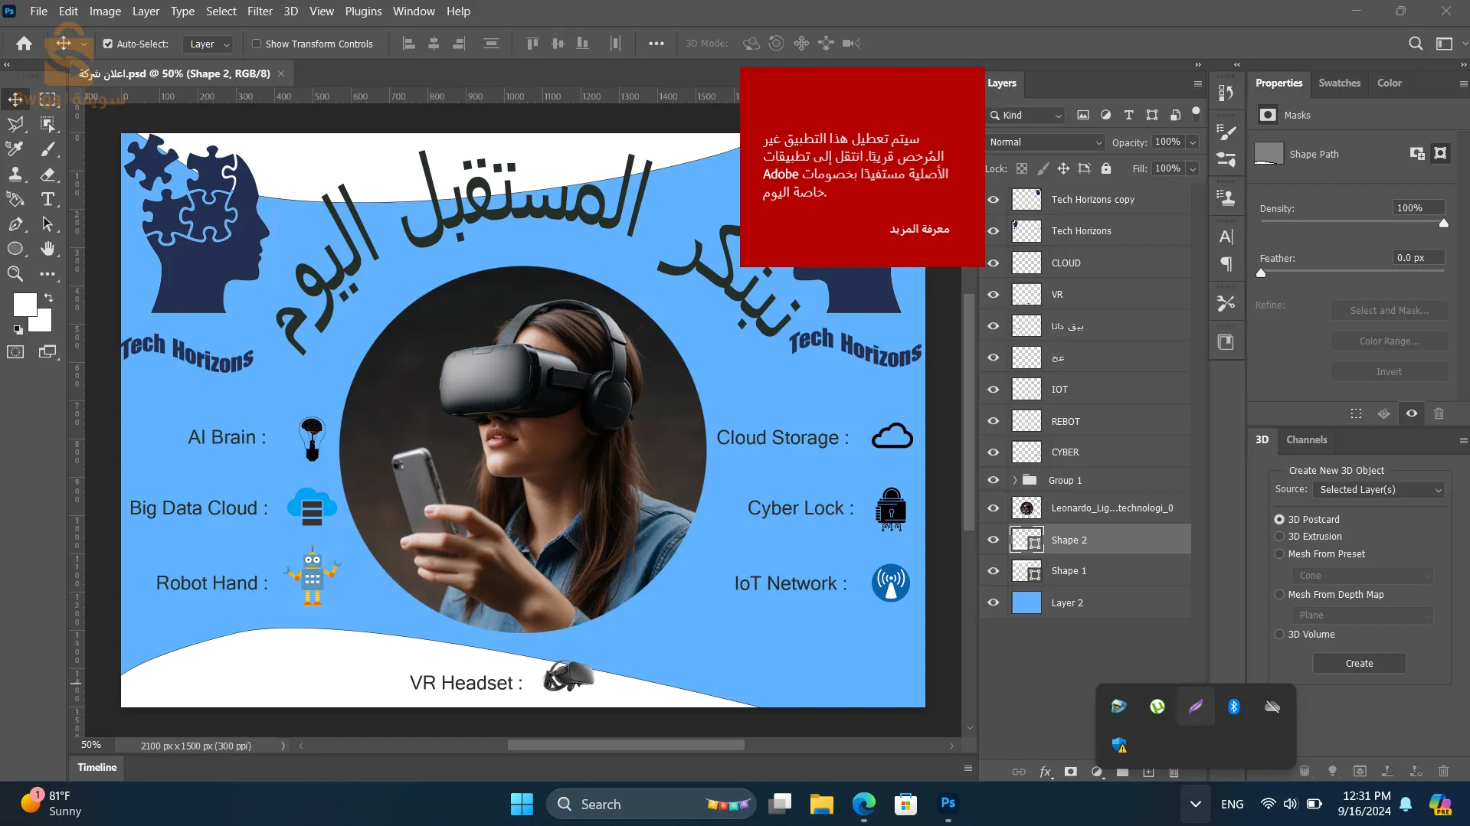The width and height of the screenshot is (1470, 826).
Task: Select the 3D Extrusion radio button
Action: (x=1279, y=537)
